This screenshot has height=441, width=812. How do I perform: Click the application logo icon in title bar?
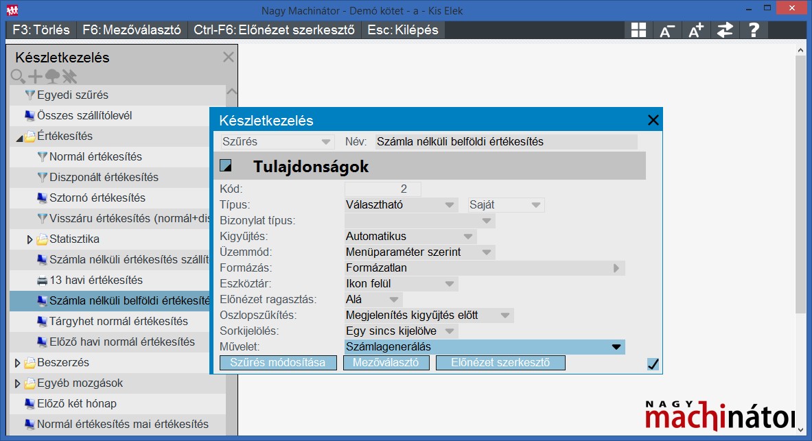coord(12,10)
